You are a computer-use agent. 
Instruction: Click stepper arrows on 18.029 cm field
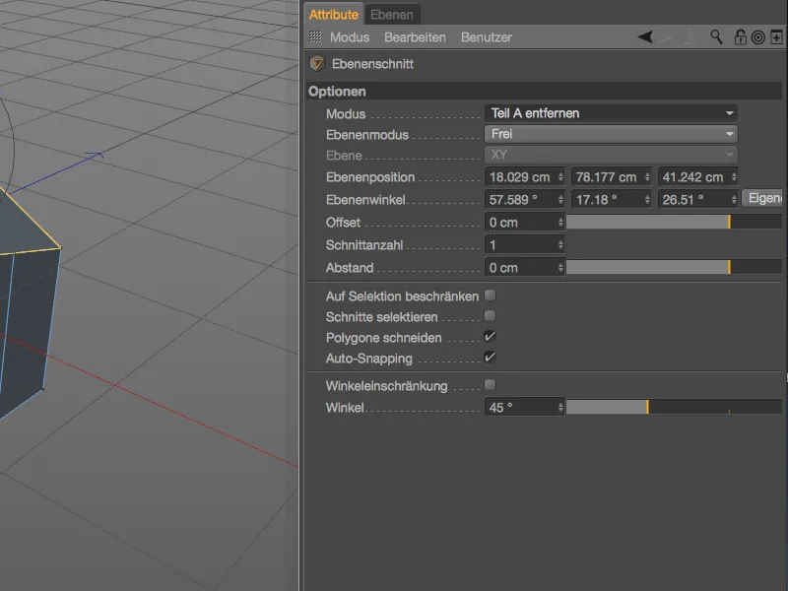pyautogui.click(x=560, y=177)
